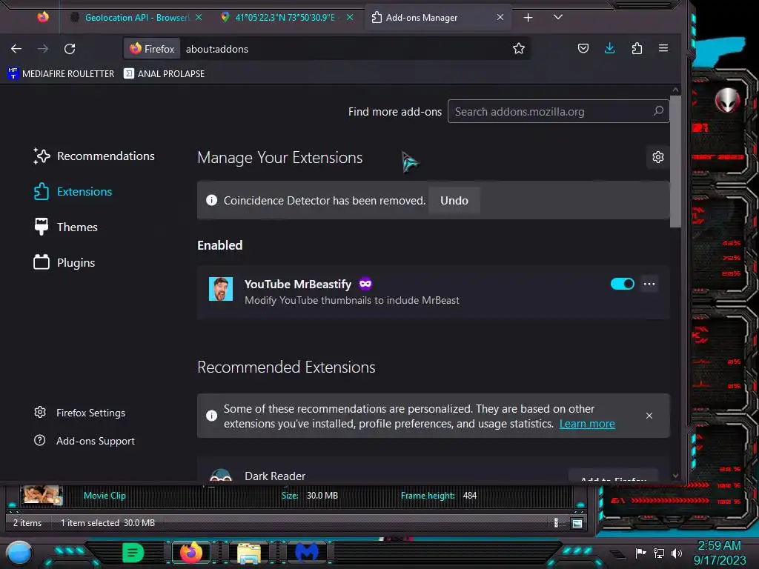
Task: Reload the current page
Action: coord(70,48)
